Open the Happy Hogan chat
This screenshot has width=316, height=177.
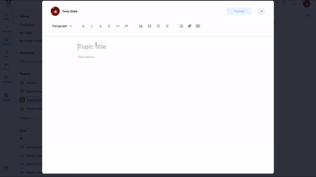pos(31,172)
